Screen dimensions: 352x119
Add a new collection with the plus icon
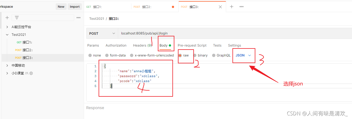point(7,18)
